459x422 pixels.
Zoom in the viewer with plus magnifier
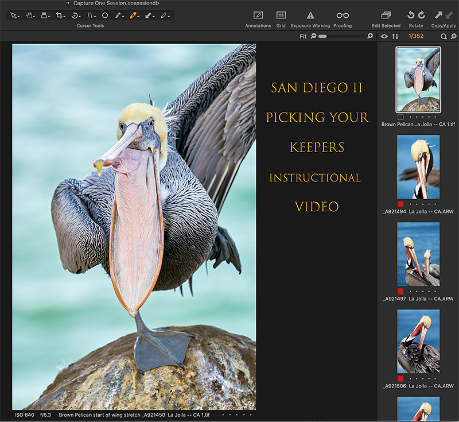pyautogui.click(x=370, y=36)
